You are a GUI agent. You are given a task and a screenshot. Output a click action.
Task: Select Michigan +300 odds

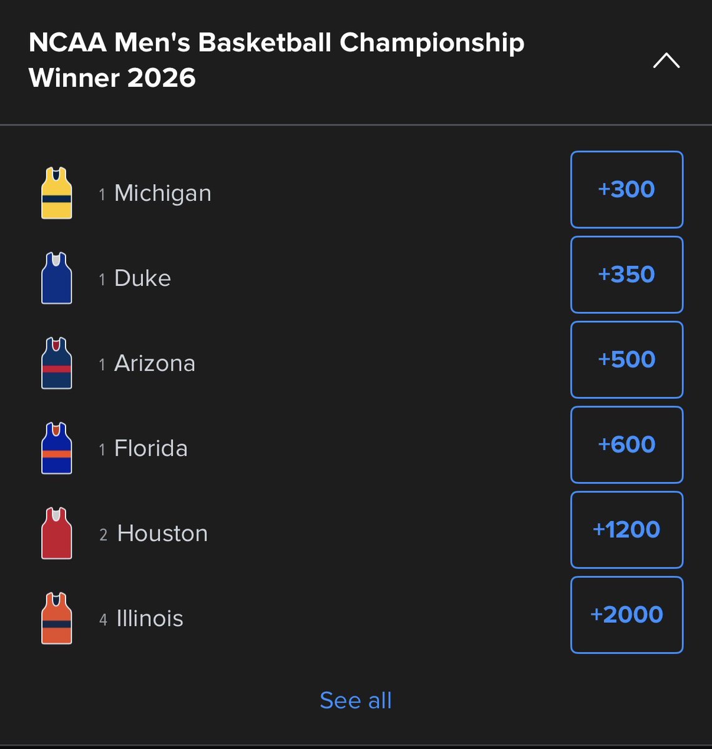(627, 189)
